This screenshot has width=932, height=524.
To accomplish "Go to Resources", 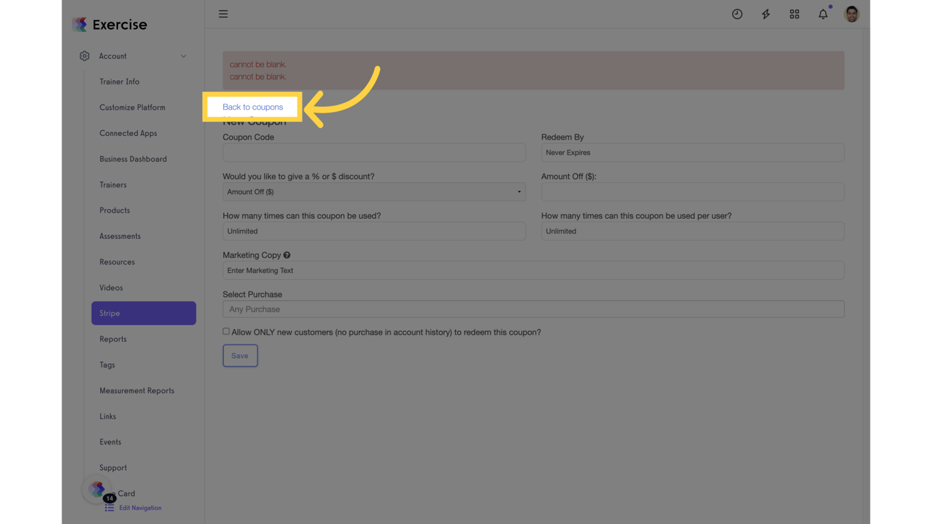I will (x=117, y=262).
